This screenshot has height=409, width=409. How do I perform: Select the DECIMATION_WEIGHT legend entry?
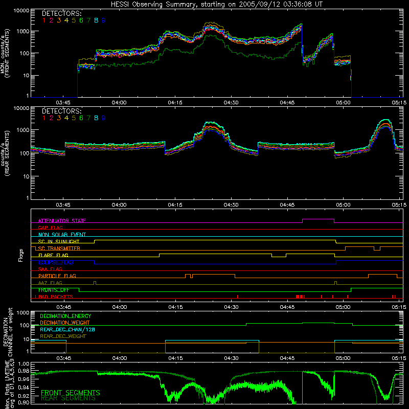65,323
